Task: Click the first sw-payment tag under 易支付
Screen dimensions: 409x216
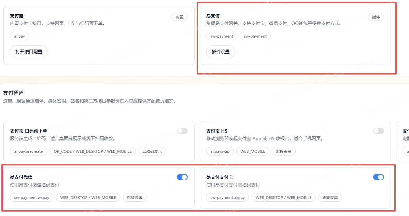Action: (x=222, y=36)
